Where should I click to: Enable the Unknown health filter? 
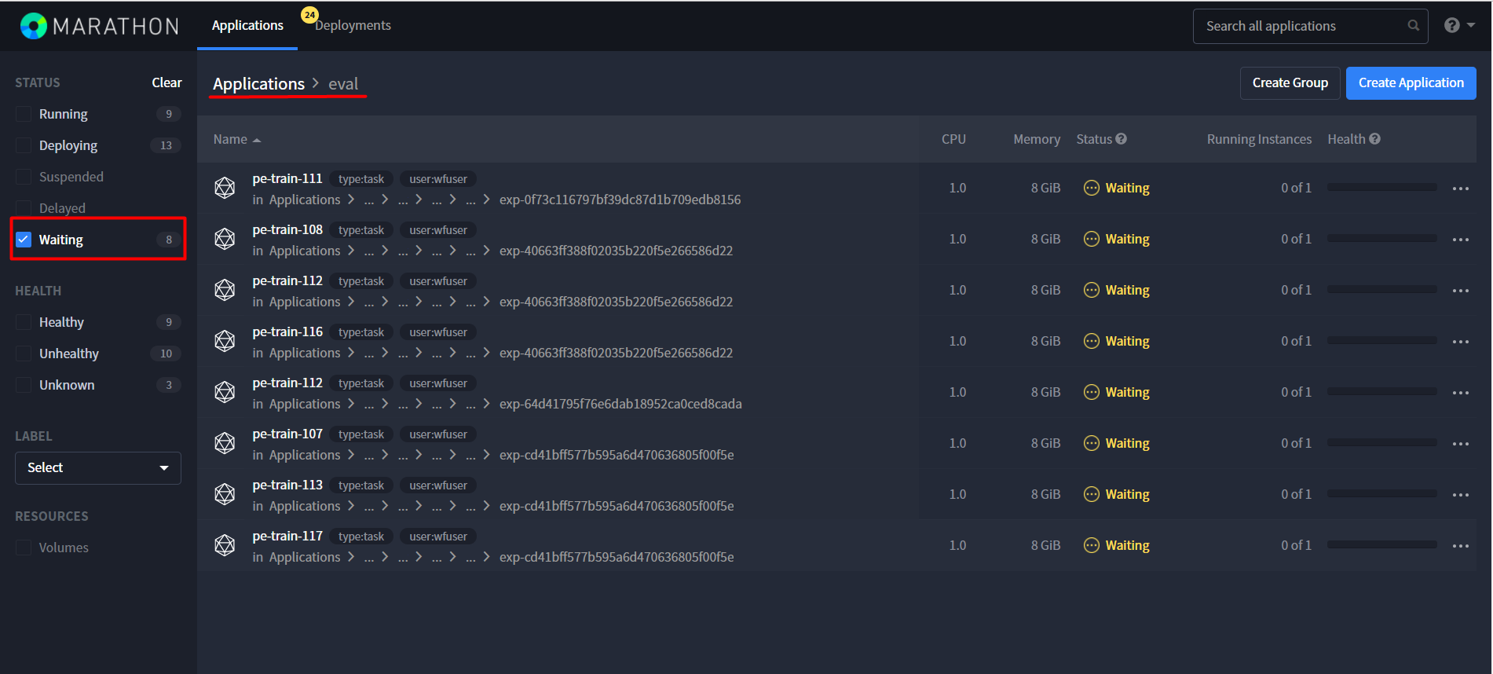(24, 385)
